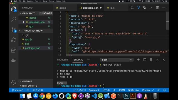The width and height of the screenshot is (178, 100).
Task: Click the blue V icon in editor toolbar
Action: click(x=139, y=8)
